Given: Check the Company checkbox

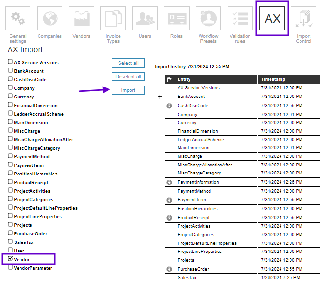Looking at the screenshot, I should point(10,87).
